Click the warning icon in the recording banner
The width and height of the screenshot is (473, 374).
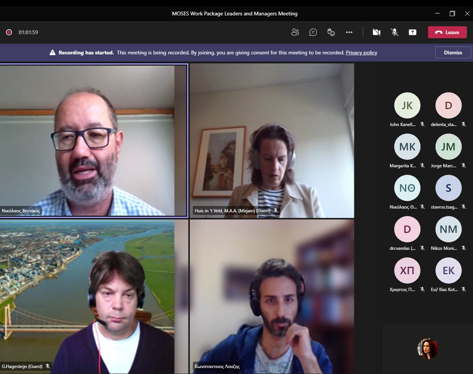(52, 52)
